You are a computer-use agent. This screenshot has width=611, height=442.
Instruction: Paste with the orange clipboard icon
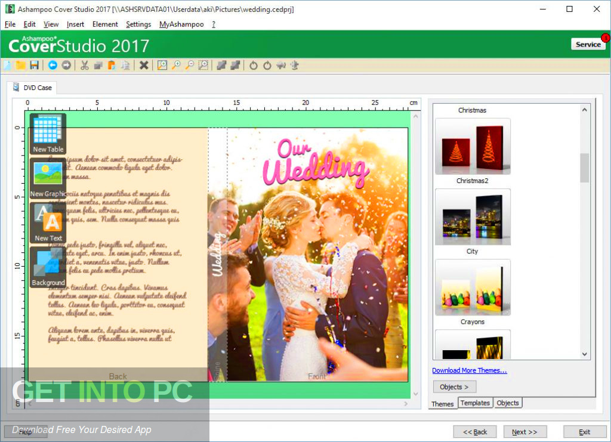[x=112, y=66]
